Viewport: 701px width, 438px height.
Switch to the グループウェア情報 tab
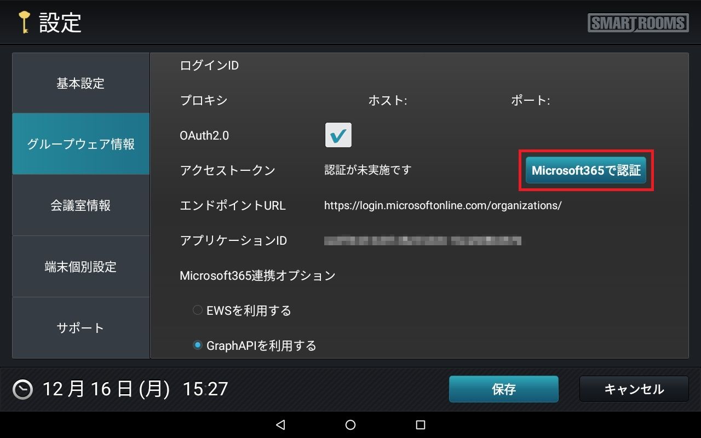(x=81, y=144)
